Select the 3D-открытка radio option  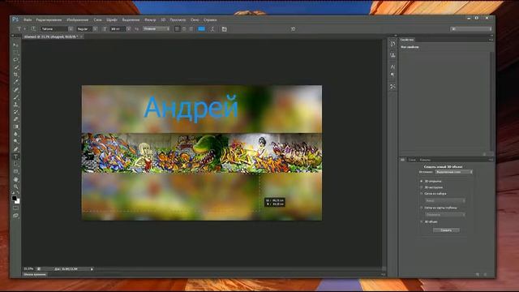point(422,181)
